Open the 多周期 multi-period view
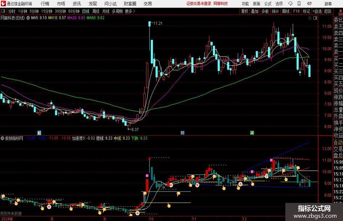Screen dimensions: 343x221 (117, 11)
